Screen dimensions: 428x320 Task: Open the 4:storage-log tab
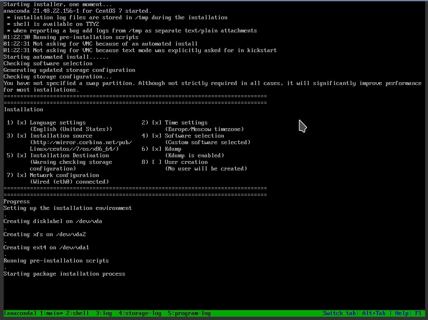(140, 313)
